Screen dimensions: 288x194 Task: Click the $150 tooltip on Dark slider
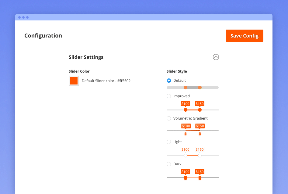click(200, 172)
